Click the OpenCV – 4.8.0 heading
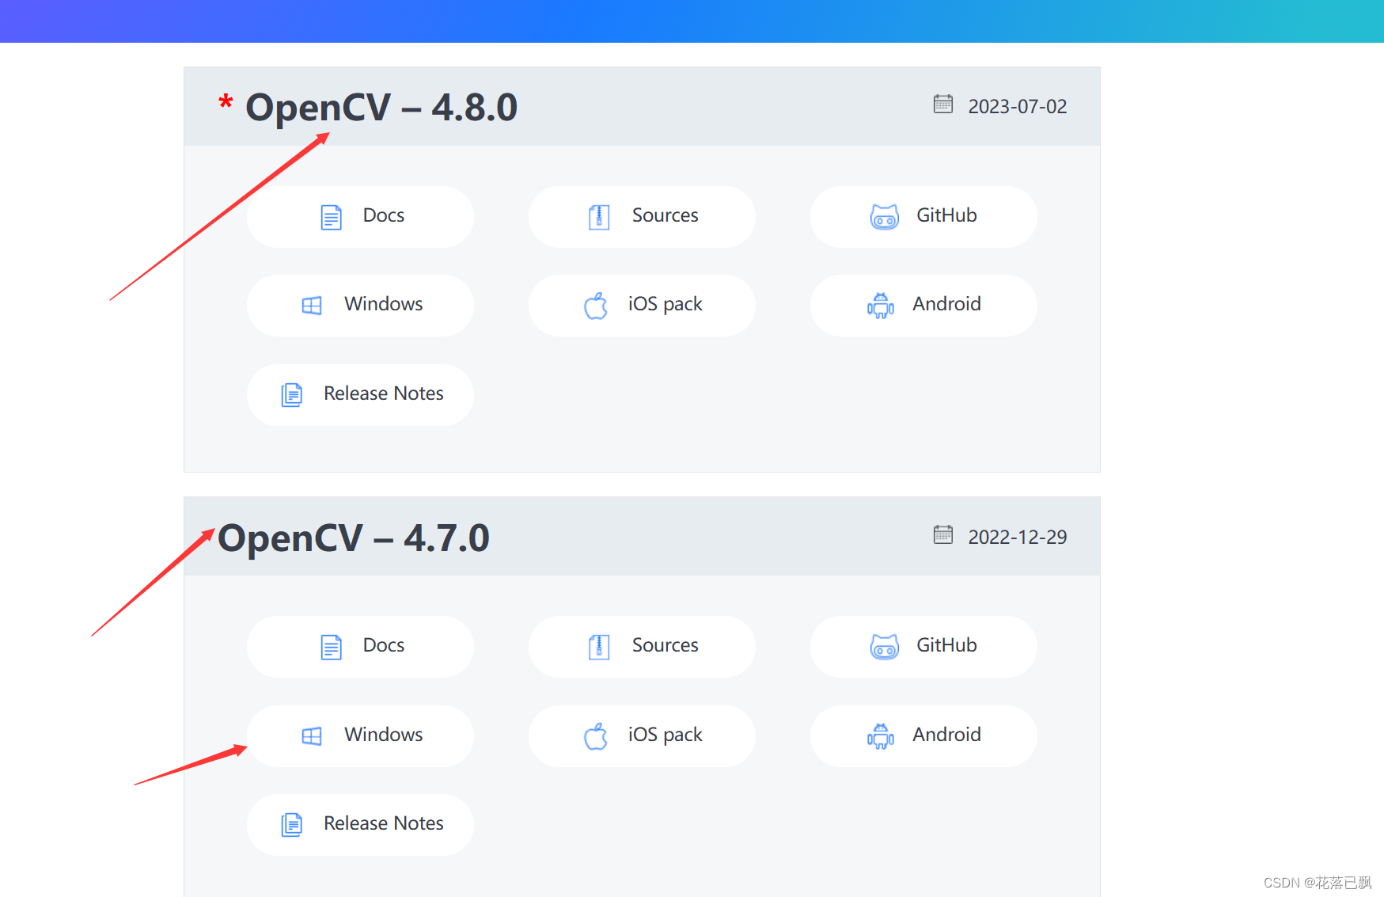Screen dimensions: 1384x897 click(x=381, y=107)
